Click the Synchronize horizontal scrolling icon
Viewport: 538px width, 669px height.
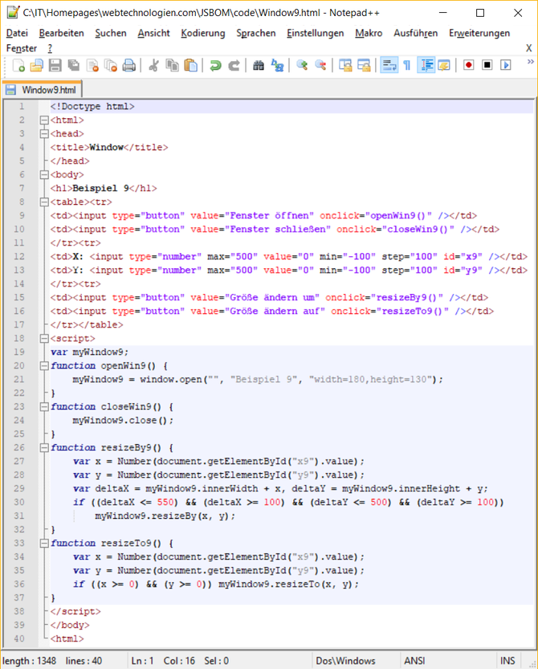point(364,65)
